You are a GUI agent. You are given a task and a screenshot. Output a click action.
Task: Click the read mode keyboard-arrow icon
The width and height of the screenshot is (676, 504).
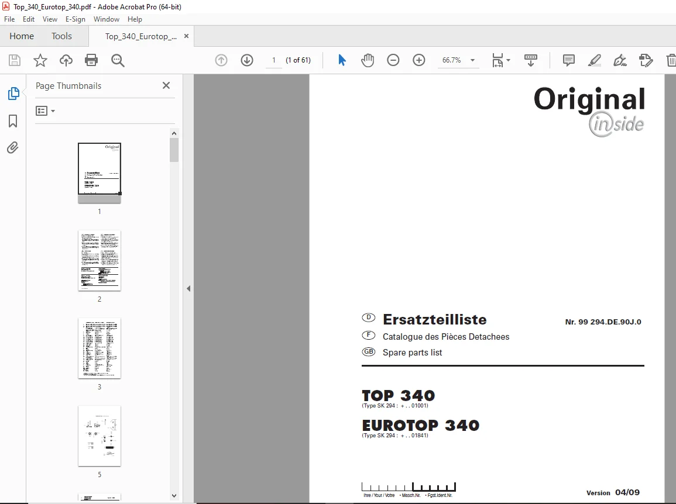[531, 60]
